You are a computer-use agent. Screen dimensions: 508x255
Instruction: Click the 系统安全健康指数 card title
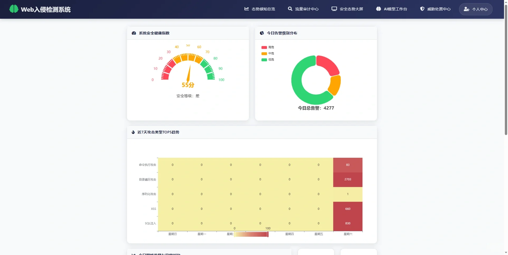pyautogui.click(x=154, y=33)
